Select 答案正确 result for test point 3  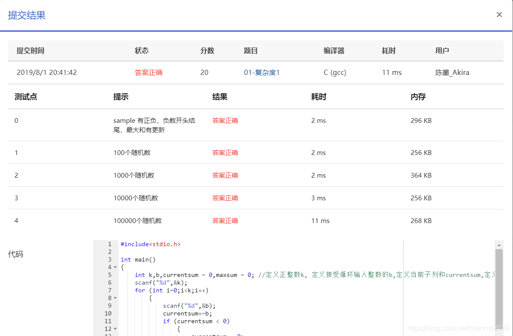225,198
